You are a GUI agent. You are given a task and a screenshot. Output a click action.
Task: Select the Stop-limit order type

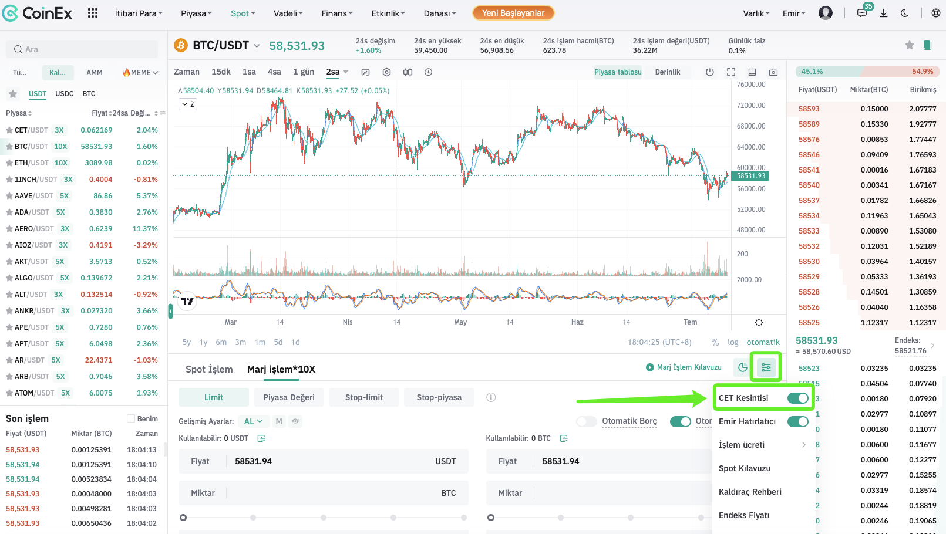[364, 397]
